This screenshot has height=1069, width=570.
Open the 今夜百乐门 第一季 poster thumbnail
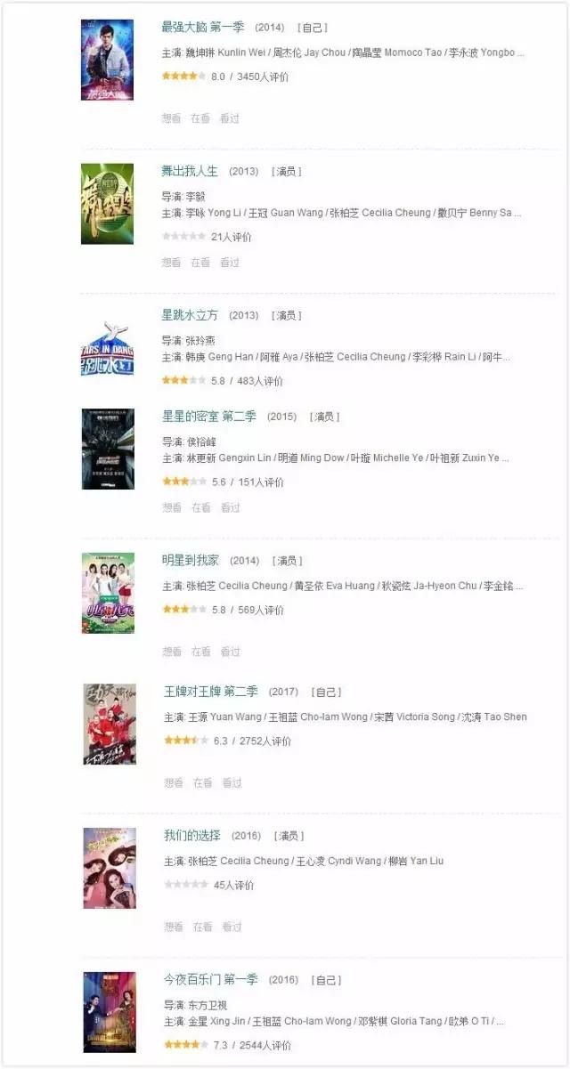click(110, 1012)
